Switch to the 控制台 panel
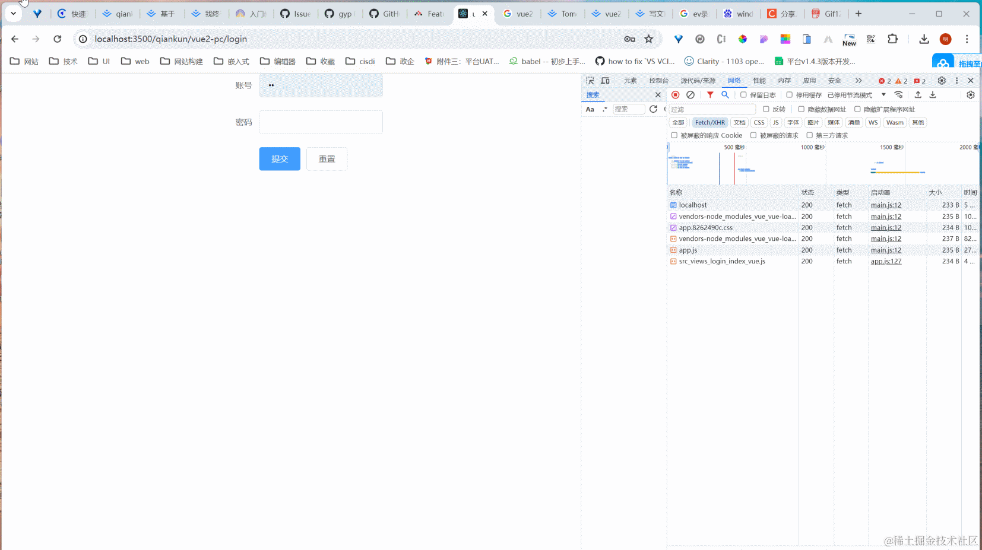The image size is (982, 550). pyautogui.click(x=658, y=80)
